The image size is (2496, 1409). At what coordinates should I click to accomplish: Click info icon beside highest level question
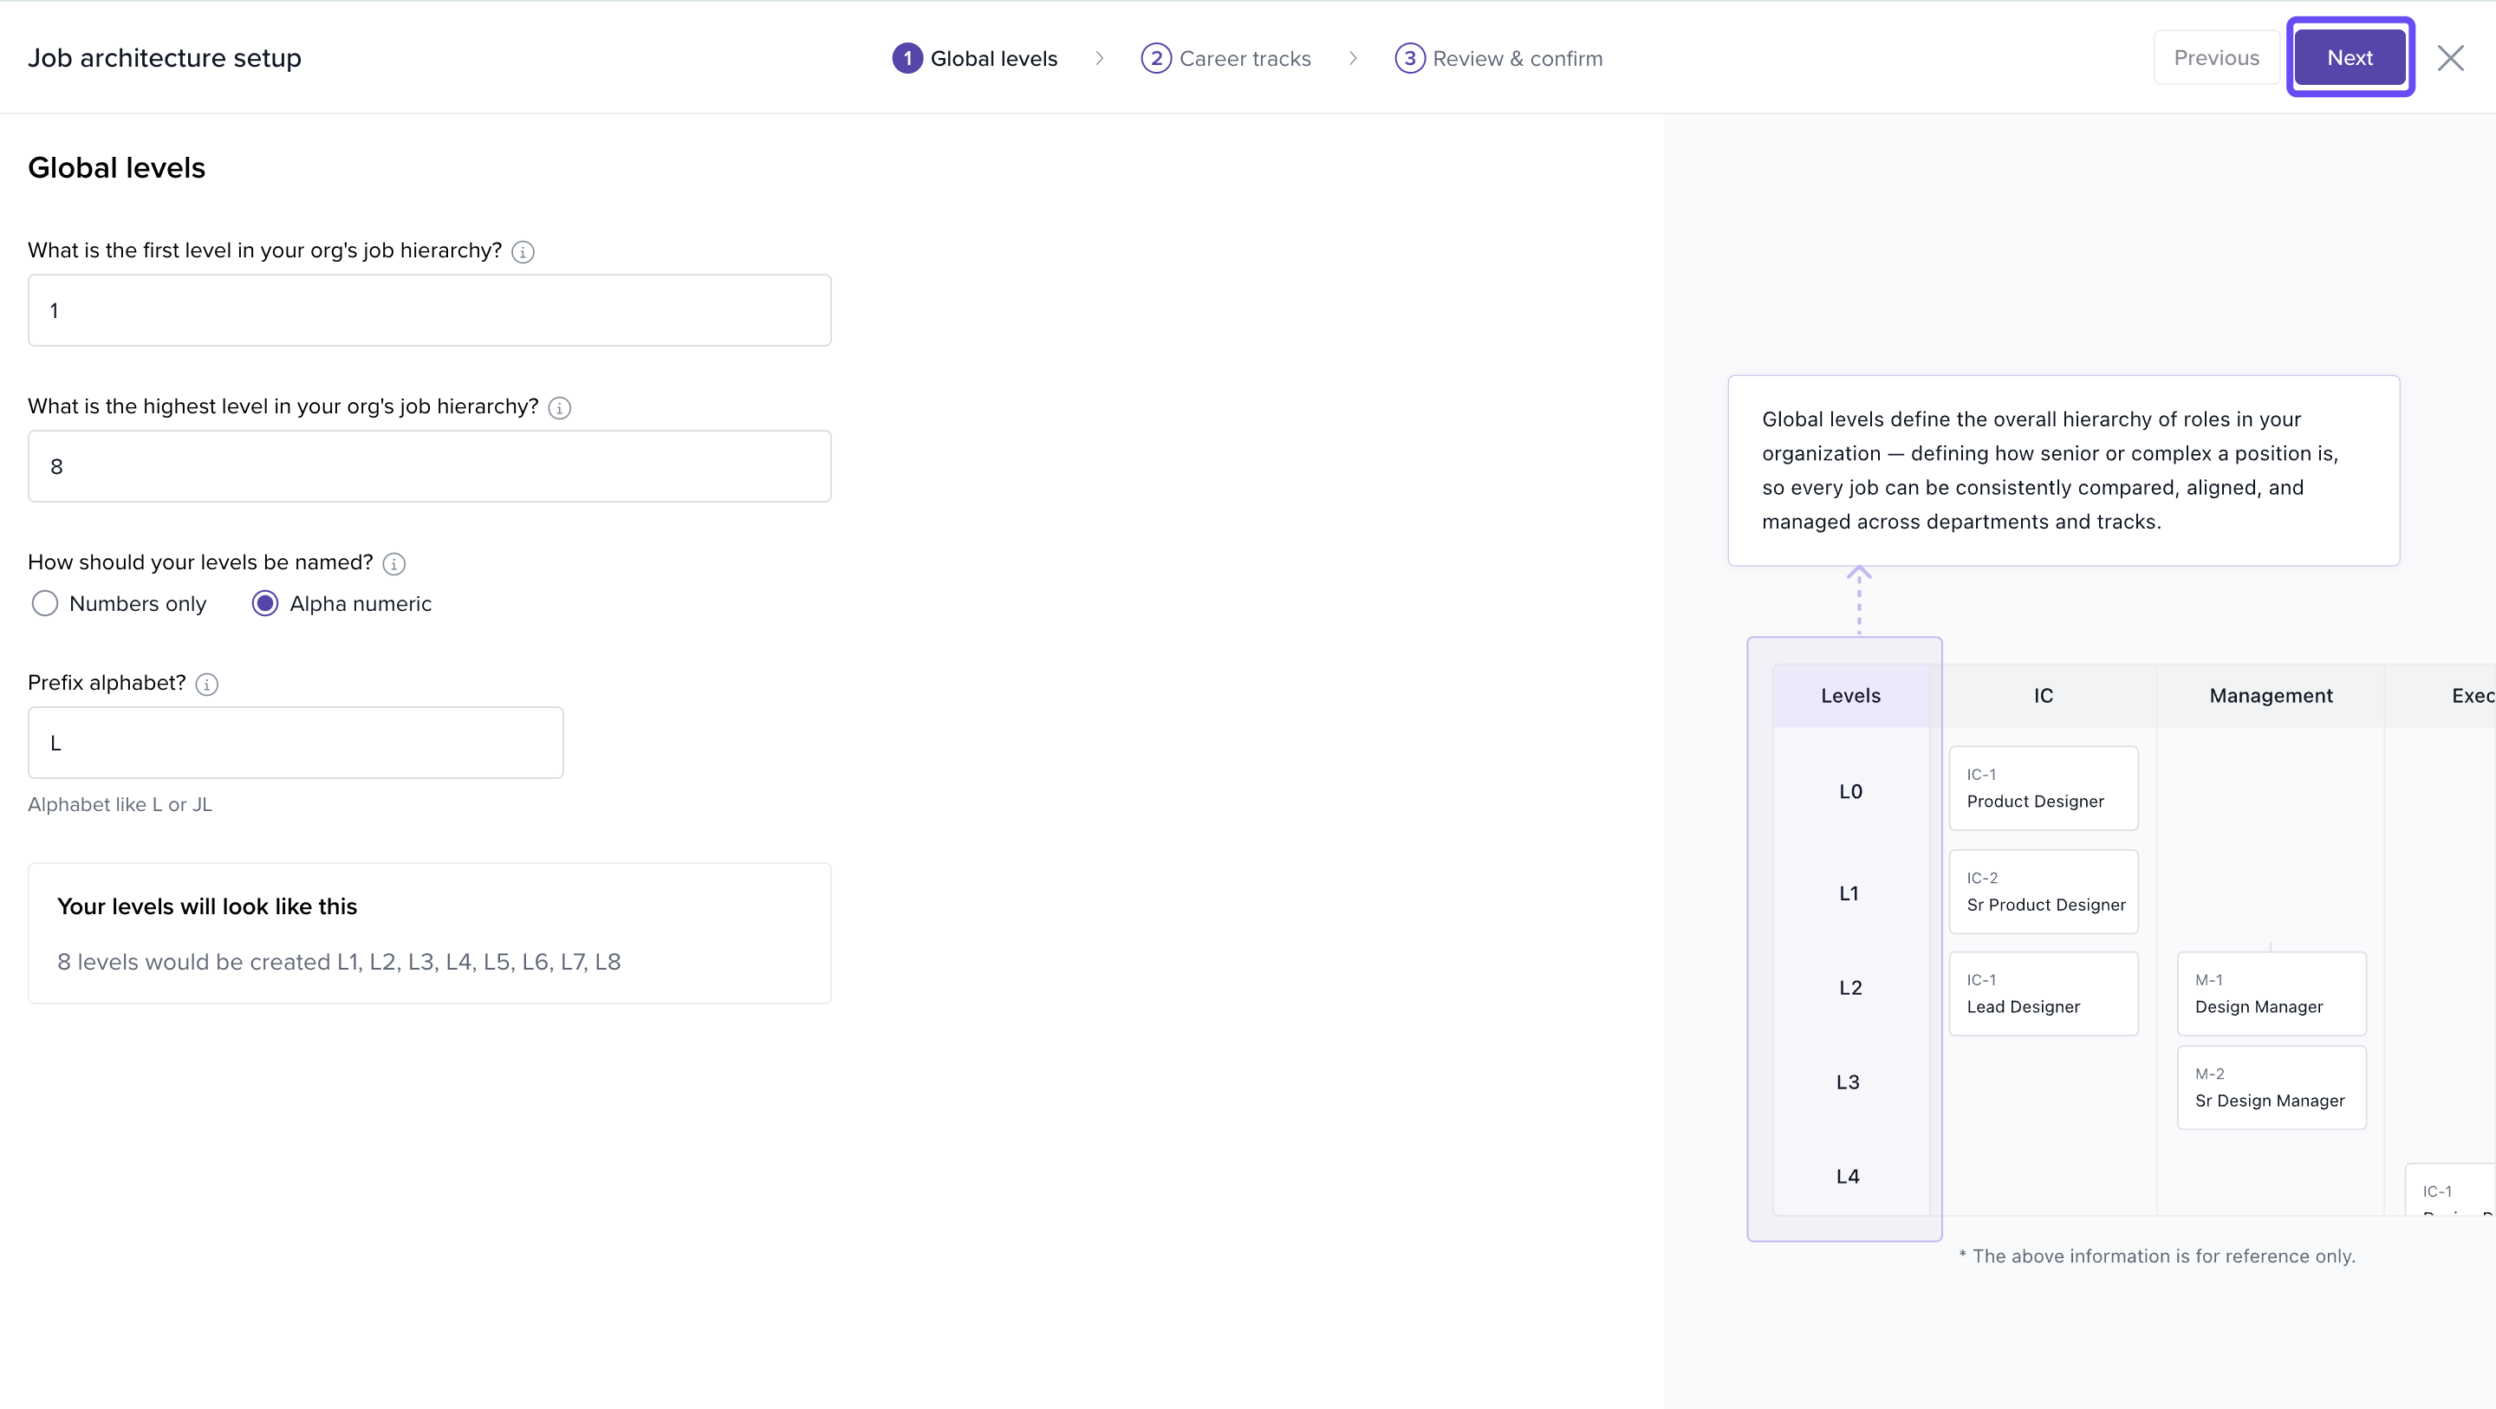click(559, 408)
